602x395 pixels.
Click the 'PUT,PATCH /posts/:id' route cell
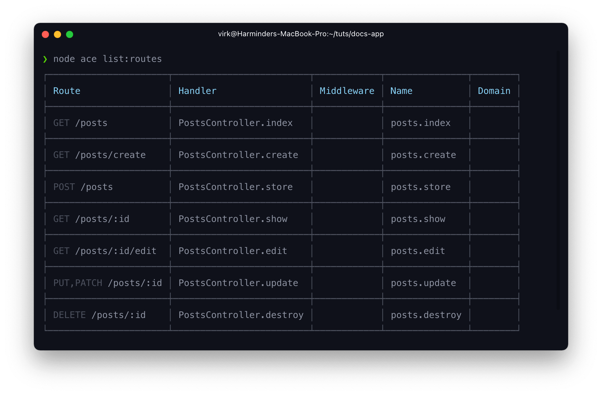(x=107, y=283)
